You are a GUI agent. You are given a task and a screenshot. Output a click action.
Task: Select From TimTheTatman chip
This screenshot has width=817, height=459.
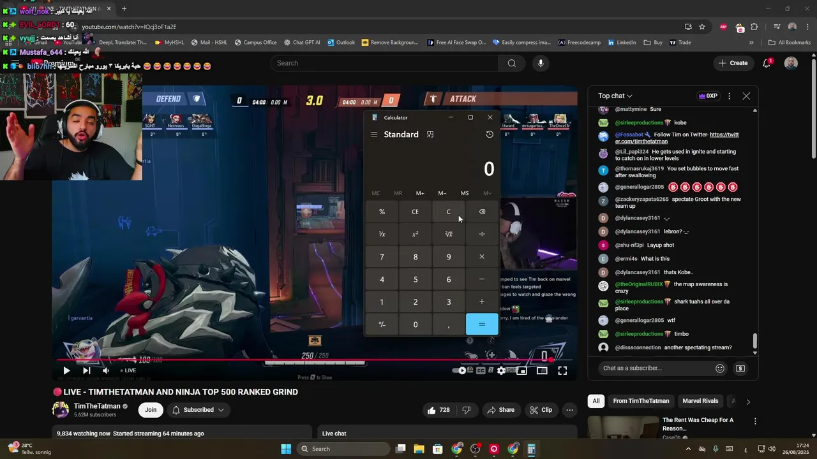tap(641, 401)
